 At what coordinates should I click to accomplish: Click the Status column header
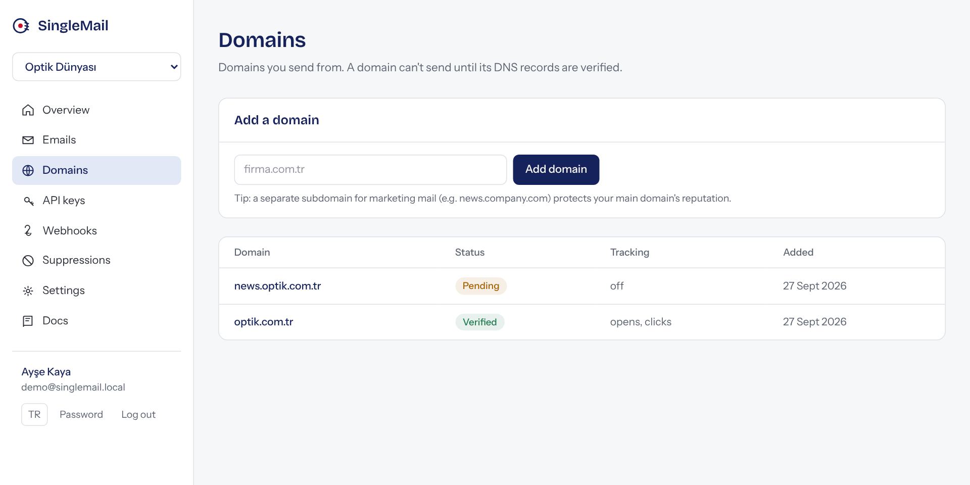tap(470, 252)
